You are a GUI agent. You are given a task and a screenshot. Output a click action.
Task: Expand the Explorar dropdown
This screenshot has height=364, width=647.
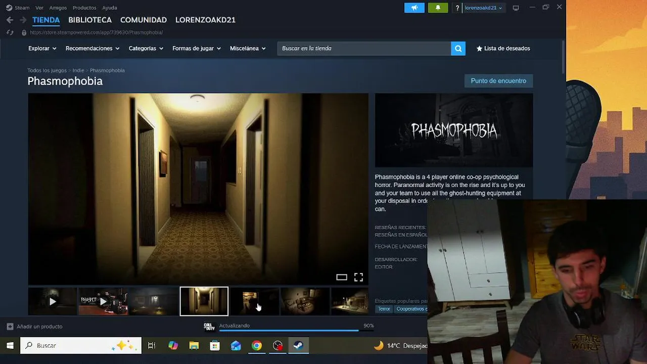42,49
